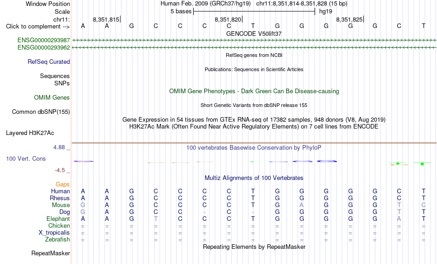Click the orange Gaps label

pyautogui.click(x=63, y=185)
